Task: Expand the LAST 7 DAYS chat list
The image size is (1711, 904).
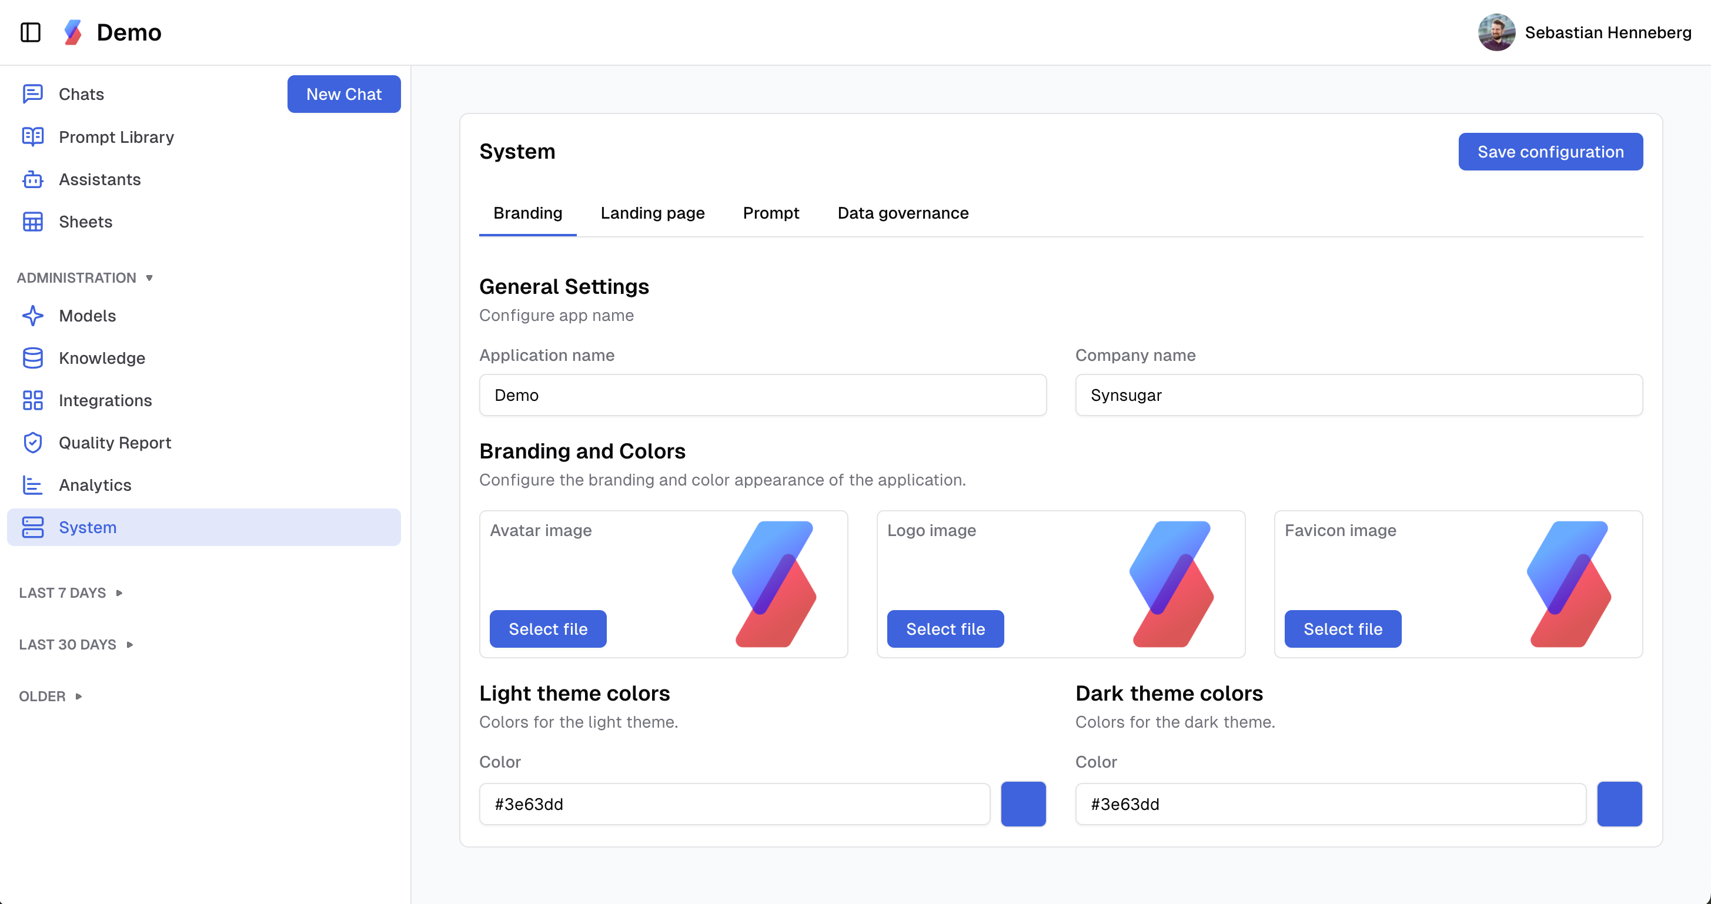Action: 70,592
